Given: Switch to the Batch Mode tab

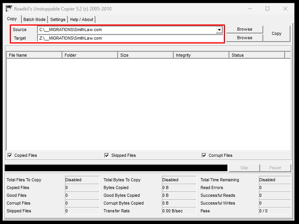Looking at the screenshot, I should (x=34, y=19).
